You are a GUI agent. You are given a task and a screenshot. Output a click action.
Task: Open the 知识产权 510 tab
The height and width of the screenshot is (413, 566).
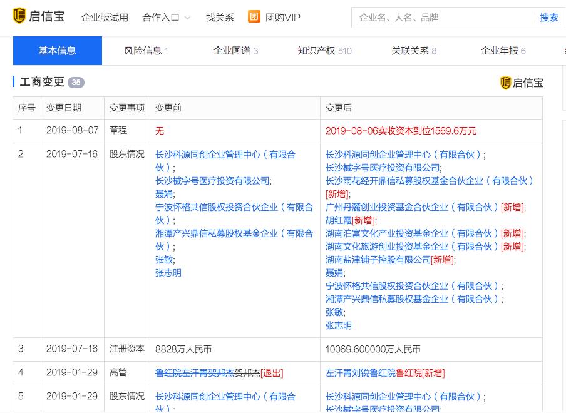point(324,51)
